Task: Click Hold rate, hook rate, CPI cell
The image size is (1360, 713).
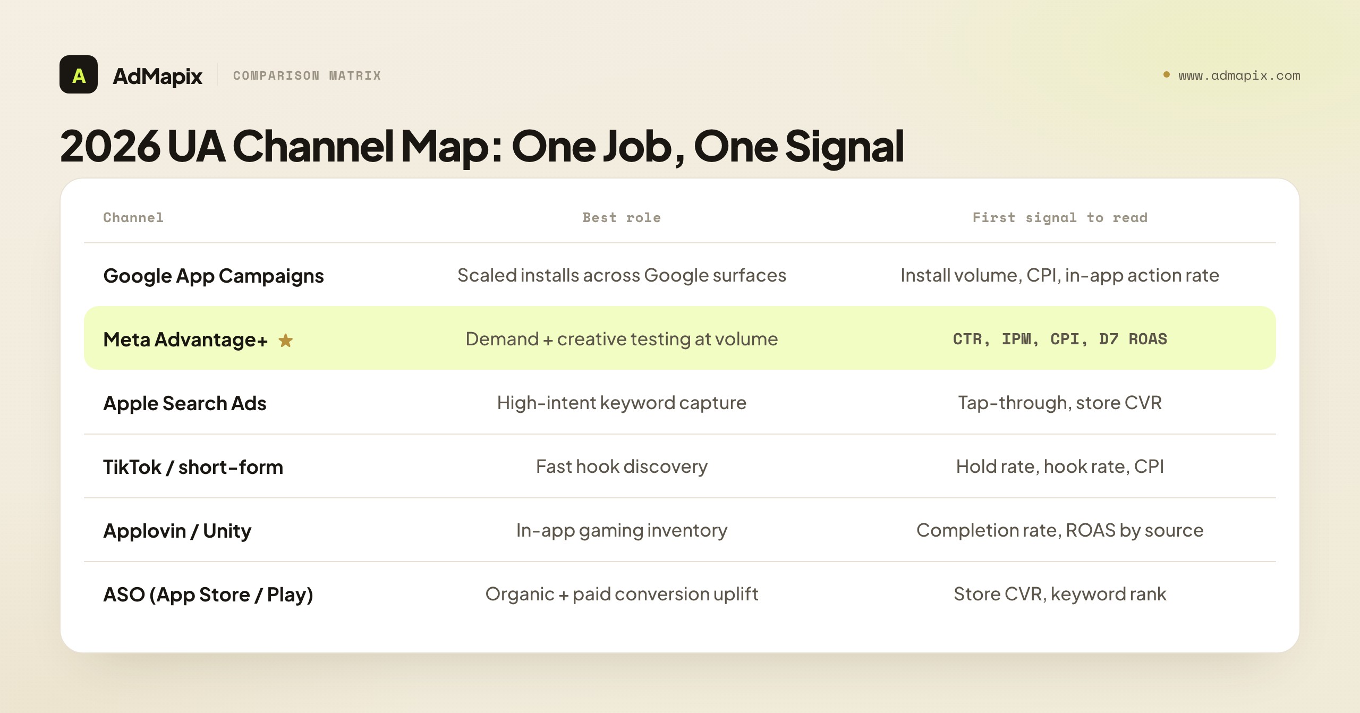Action: pos(1060,466)
